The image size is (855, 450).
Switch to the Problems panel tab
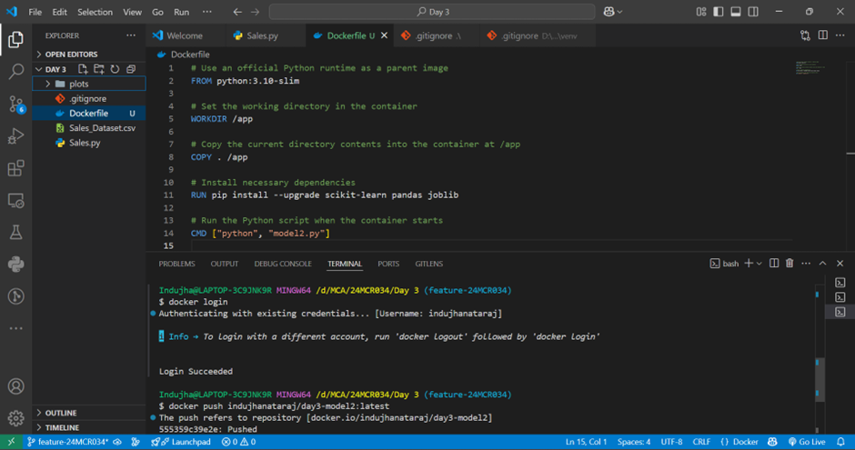(176, 264)
